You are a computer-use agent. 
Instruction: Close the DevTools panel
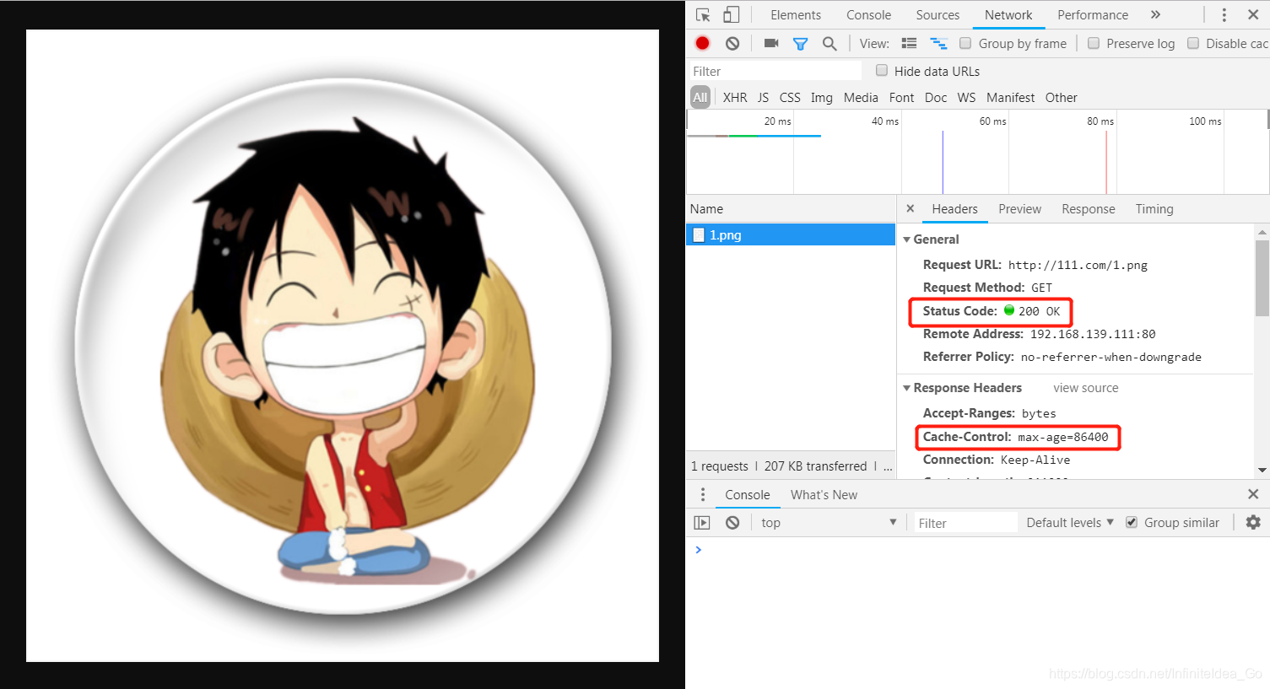point(1253,15)
